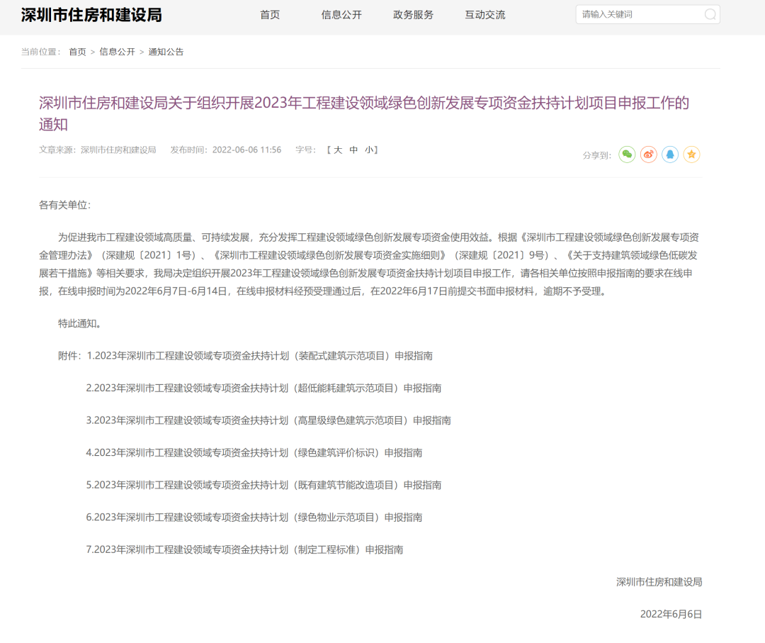The height and width of the screenshot is (643, 765).
Task: Click 通知公告 breadcrumb link
Action: pos(166,52)
